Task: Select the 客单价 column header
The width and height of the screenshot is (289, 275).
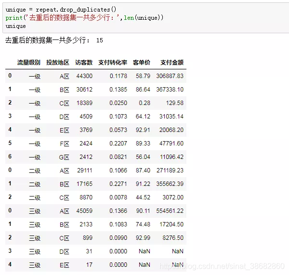Action: 142,63
